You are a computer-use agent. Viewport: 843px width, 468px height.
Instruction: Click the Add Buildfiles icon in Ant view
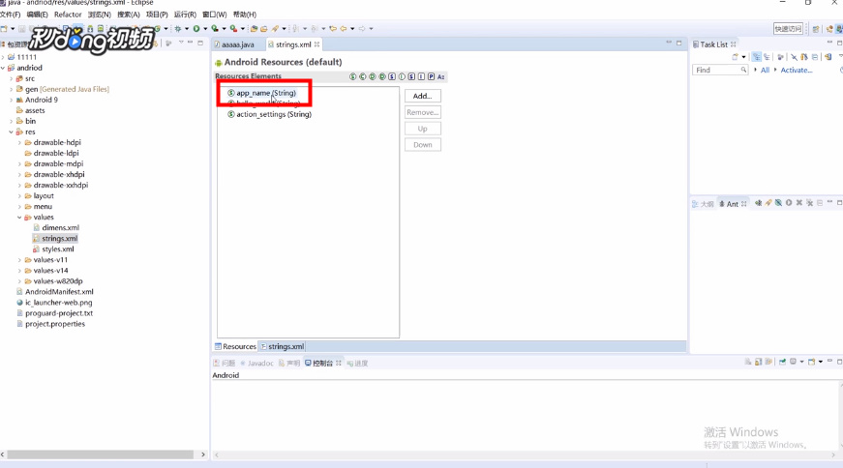758,203
